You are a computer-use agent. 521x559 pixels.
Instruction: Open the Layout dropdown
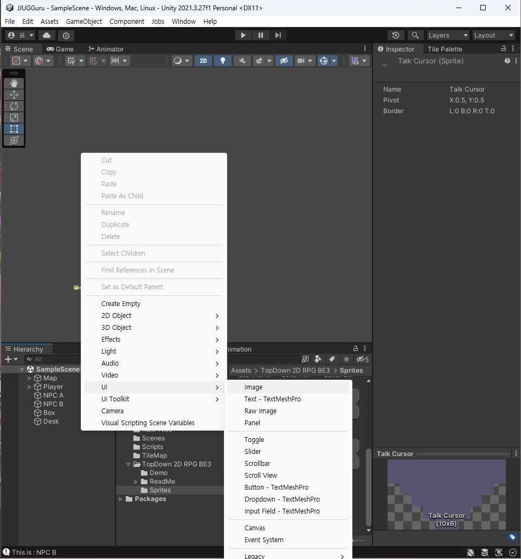(x=494, y=35)
